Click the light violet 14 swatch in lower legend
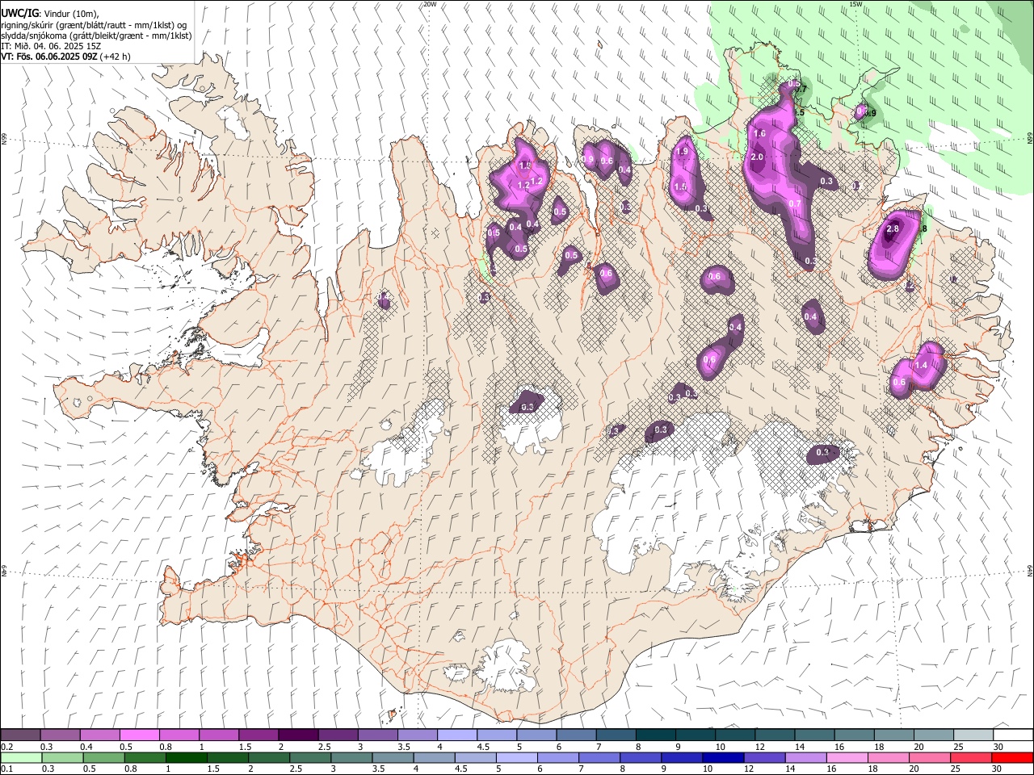 [805, 757]
